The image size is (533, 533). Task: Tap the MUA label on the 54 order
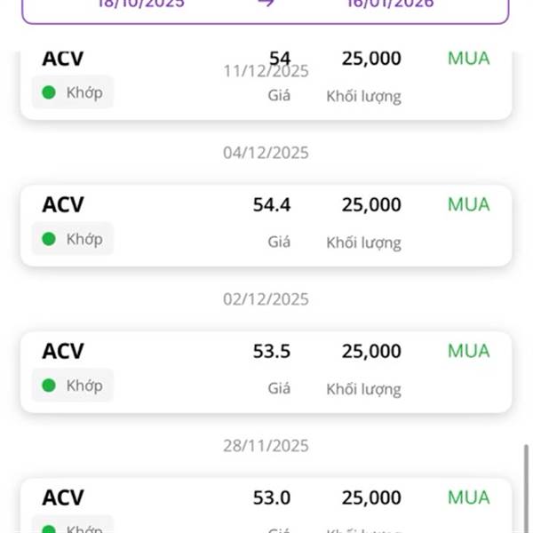click(468, 59)
